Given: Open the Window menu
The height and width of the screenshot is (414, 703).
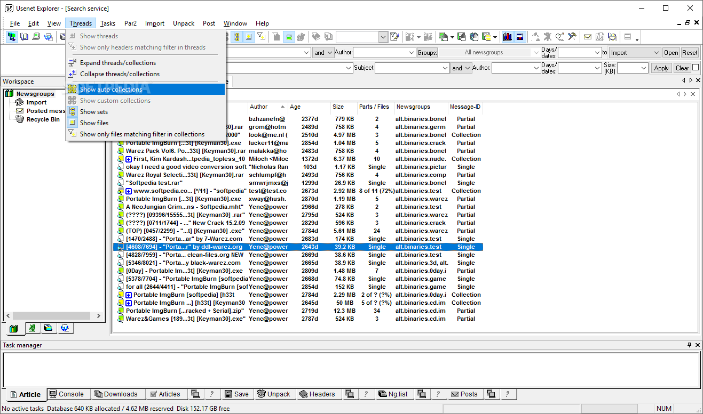Looking at the screenshot, I should point(235,23).
